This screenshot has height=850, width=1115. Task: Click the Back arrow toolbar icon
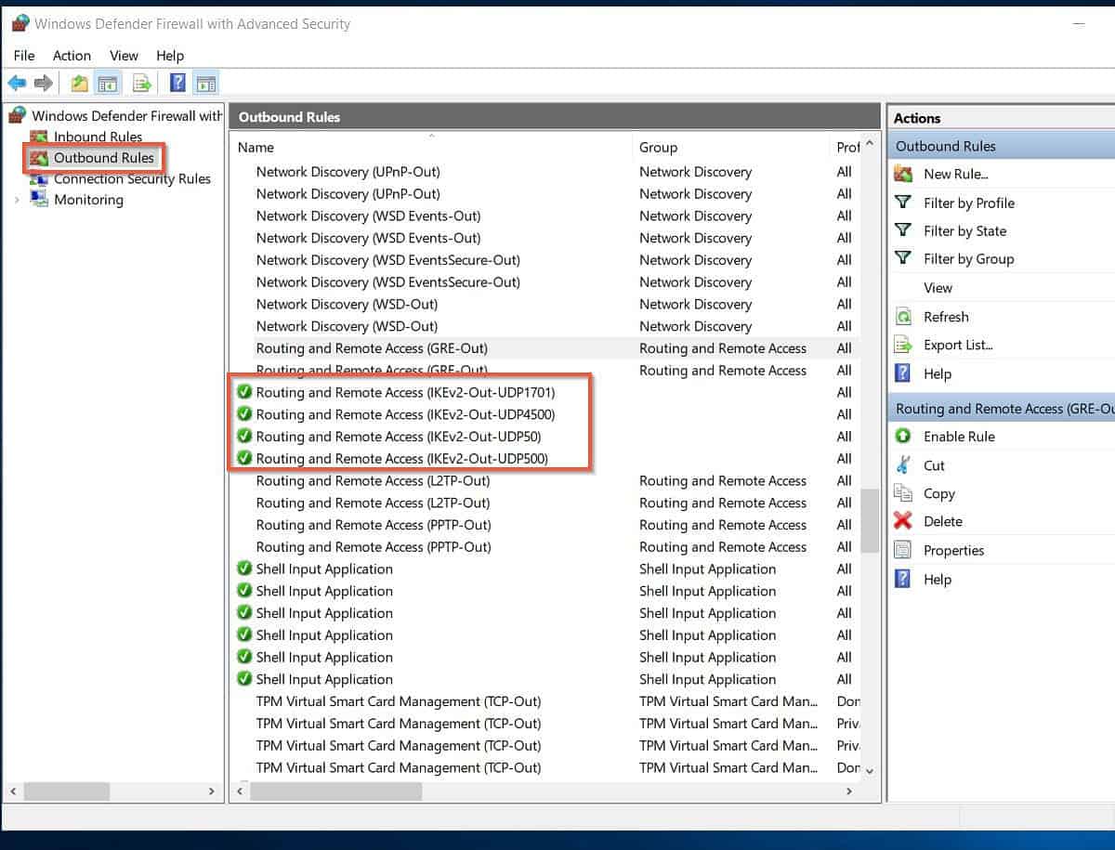point(18,84)
